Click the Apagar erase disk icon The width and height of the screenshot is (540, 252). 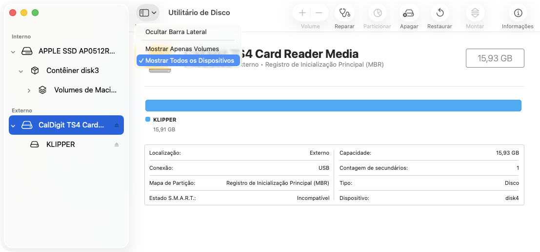click(x=409, y=13)
